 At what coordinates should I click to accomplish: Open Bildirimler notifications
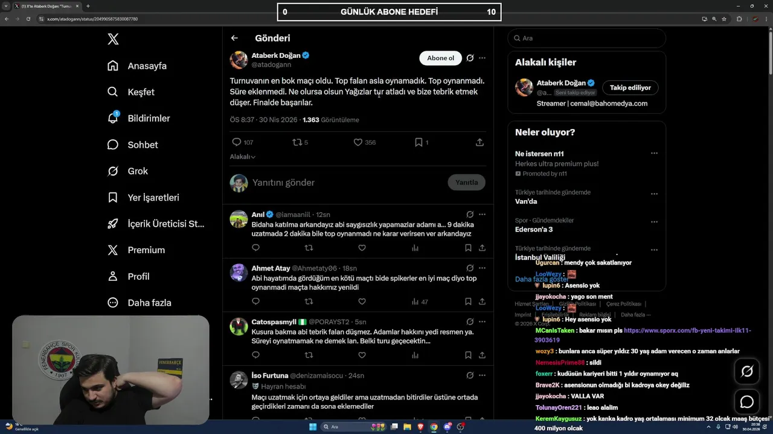(138, 118)
